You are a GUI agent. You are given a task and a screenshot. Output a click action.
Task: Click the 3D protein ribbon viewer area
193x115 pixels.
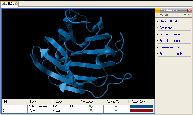[x=78, y=54]
